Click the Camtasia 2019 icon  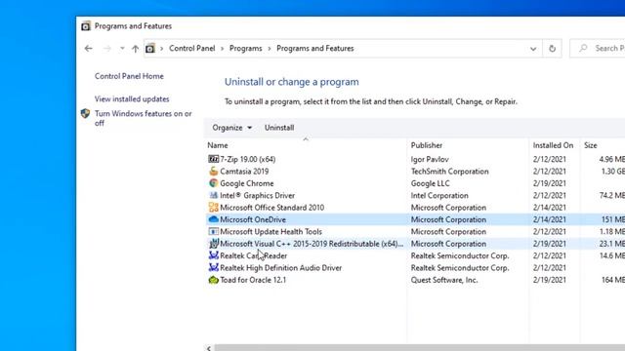[x=213, y=172]
